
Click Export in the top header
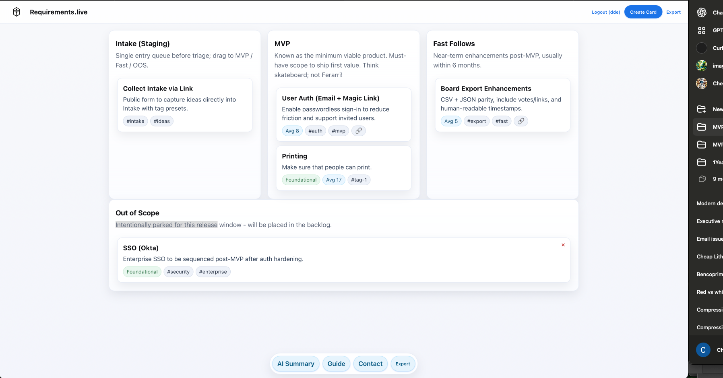coord(673,12)
